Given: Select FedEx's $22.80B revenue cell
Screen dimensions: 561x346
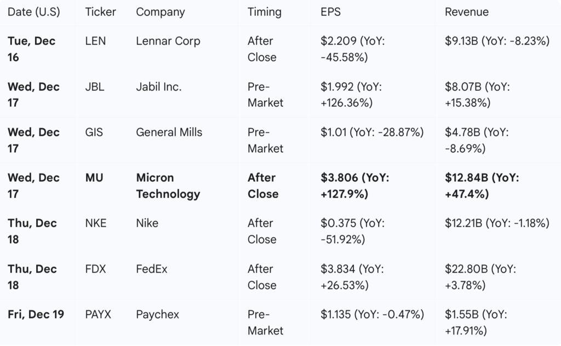Looking at the screenshot, I should pyautogui.click(x=480, y=277).
